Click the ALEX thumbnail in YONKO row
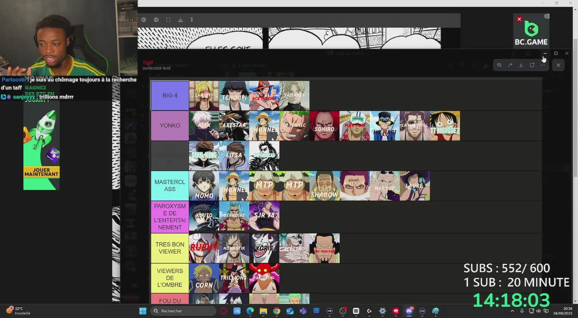 pyautogui.click(x=204, y=126)
